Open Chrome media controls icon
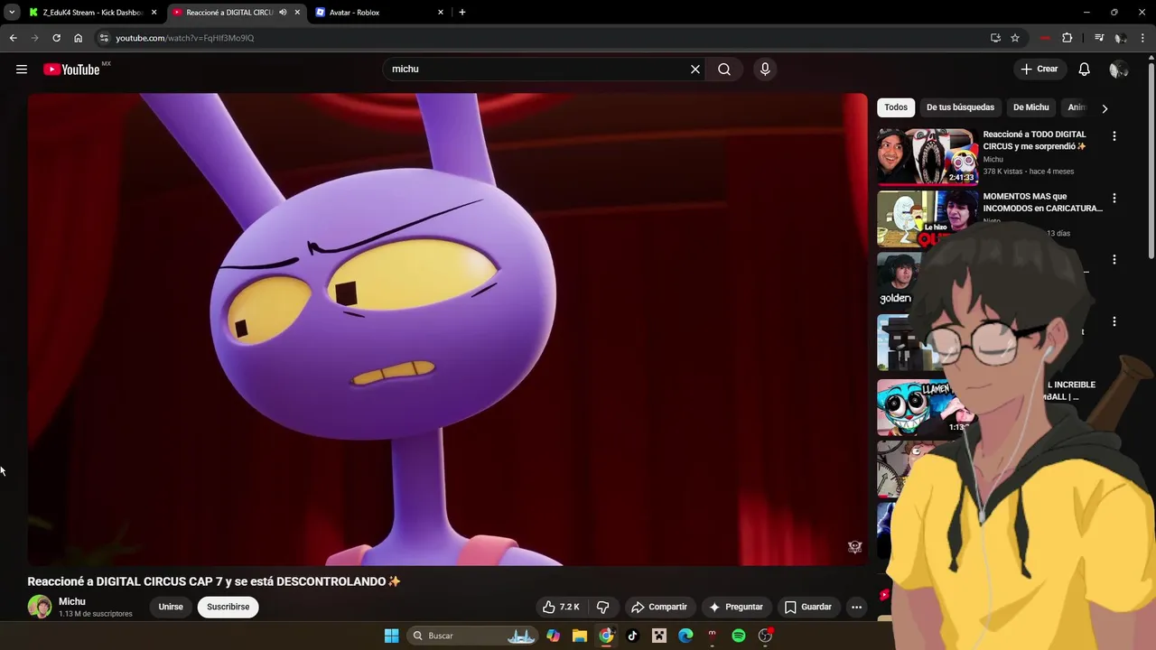This screenshot has height=650, width=1156. tap(1099, 38)
